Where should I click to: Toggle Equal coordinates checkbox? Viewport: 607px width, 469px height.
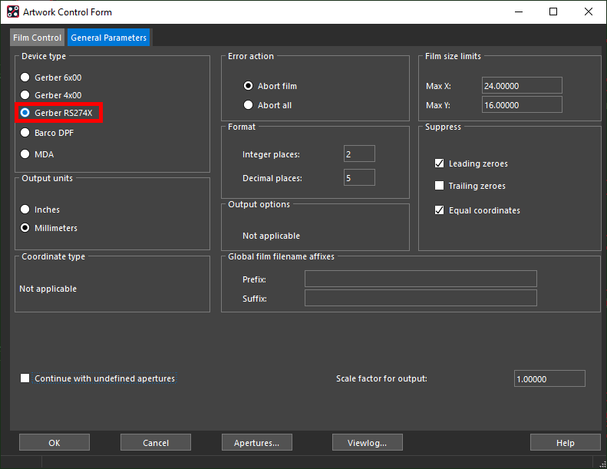tap(440, 210)
